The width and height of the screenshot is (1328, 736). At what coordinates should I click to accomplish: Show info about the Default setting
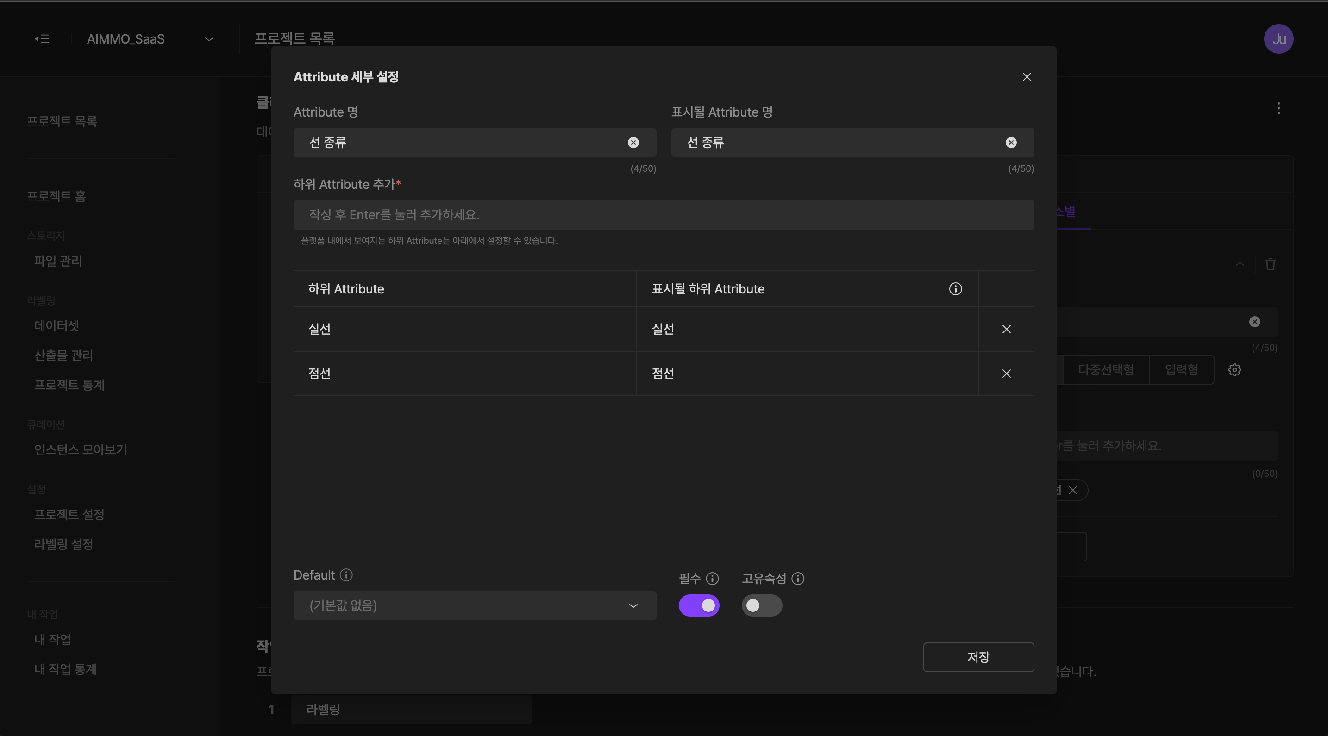346,575
